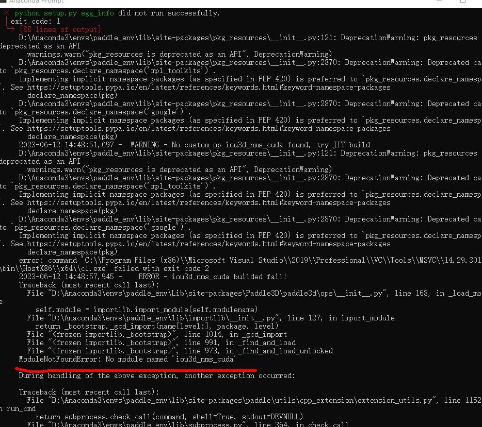482x427 pixels.
Task: Click the timestamp '2023-06-12 14:48:57,945'
Action: 67,277
